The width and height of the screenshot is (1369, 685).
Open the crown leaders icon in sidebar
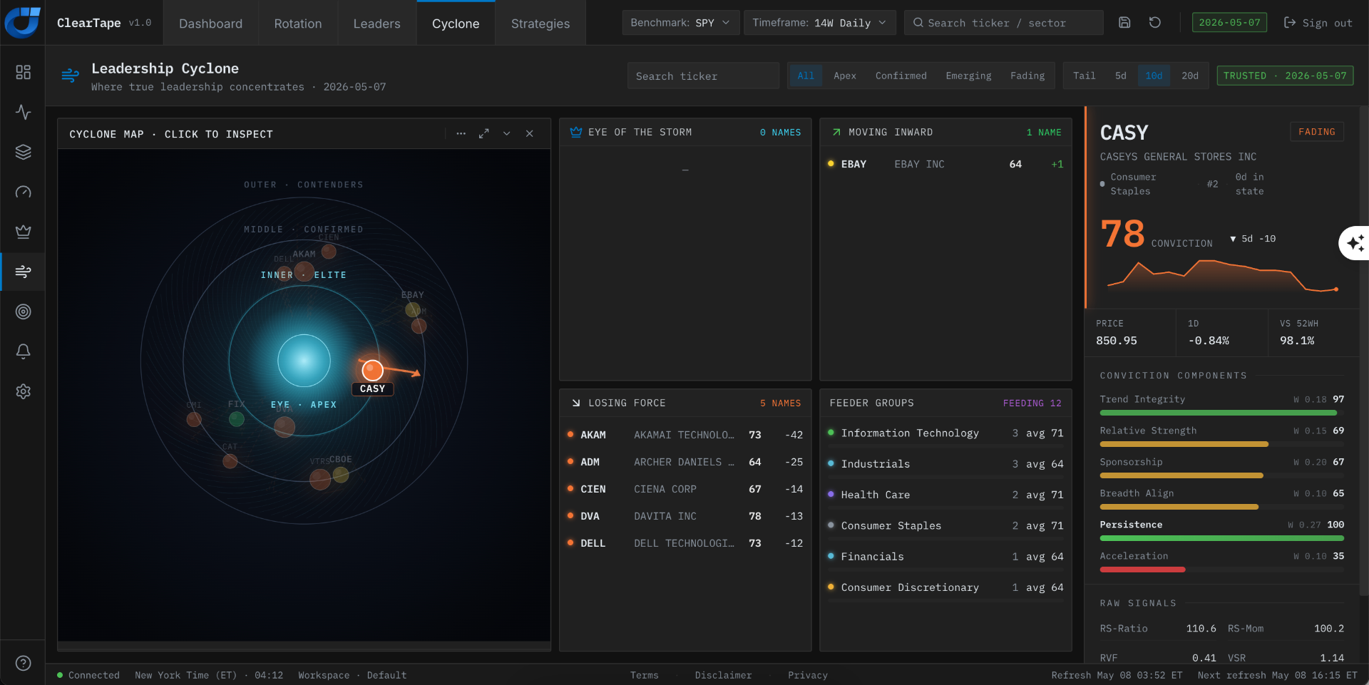tap(23, 232)
